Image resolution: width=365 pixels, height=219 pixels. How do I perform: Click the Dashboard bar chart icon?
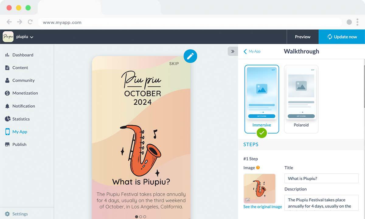(7, 55)
